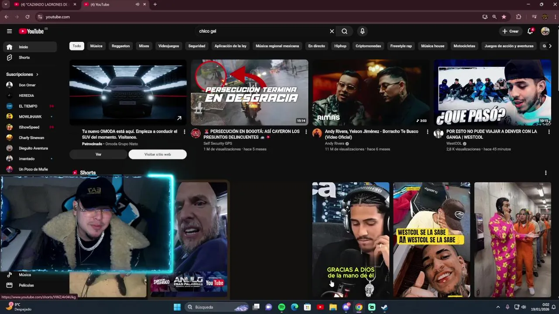Open the Self Security GPS channel avatar
Screen dimensions: 559x314
(x=196, y=133)
